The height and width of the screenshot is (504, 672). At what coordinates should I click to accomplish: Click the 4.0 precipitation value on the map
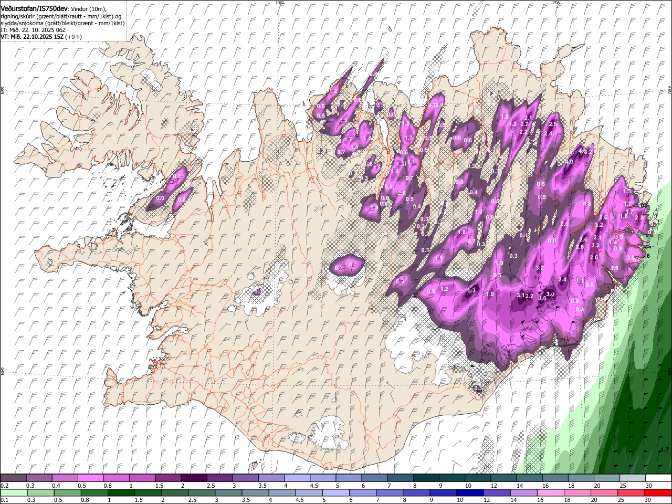pyautogui.click(x=569, y=162)
